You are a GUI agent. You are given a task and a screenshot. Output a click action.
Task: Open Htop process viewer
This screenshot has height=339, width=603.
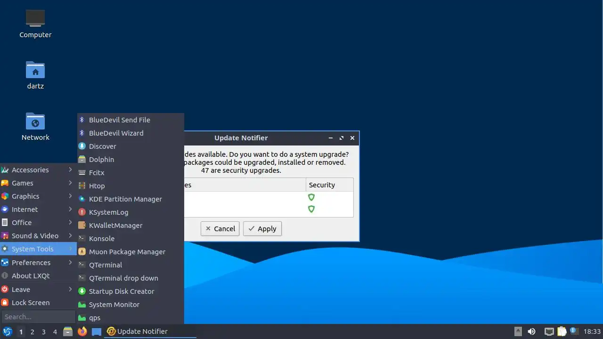pos(130,186)
